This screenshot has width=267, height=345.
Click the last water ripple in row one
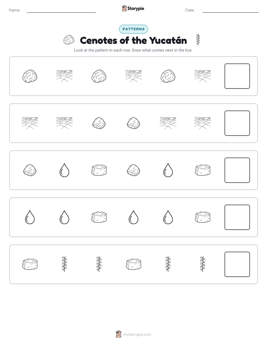pyautogui.click(x=202, y=76)
